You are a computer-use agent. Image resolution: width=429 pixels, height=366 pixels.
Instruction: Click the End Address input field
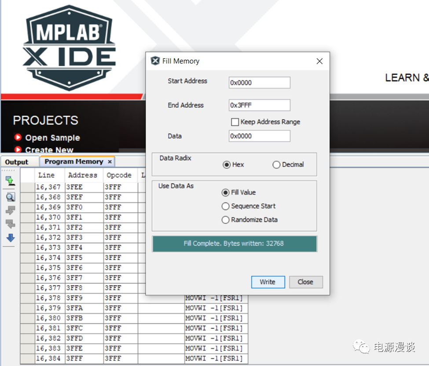point(259,105)
